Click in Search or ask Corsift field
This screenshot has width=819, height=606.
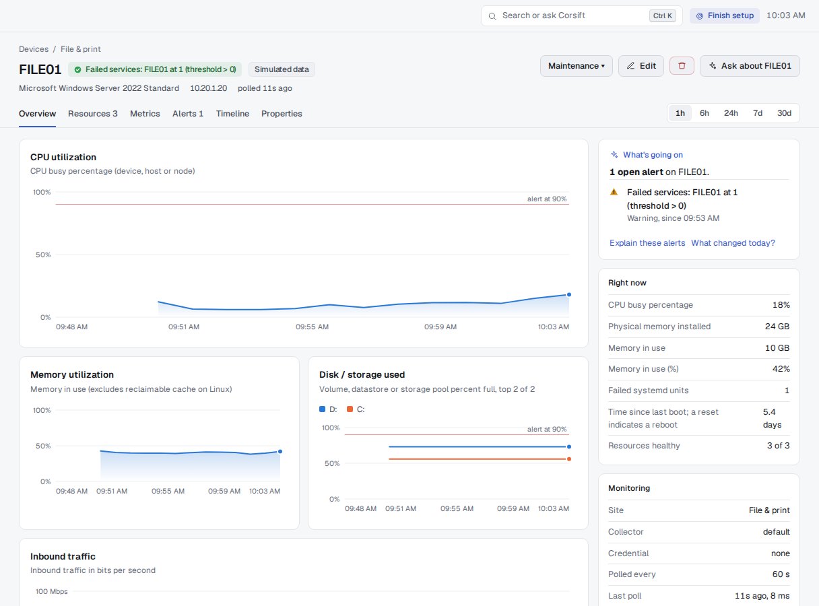582,15
